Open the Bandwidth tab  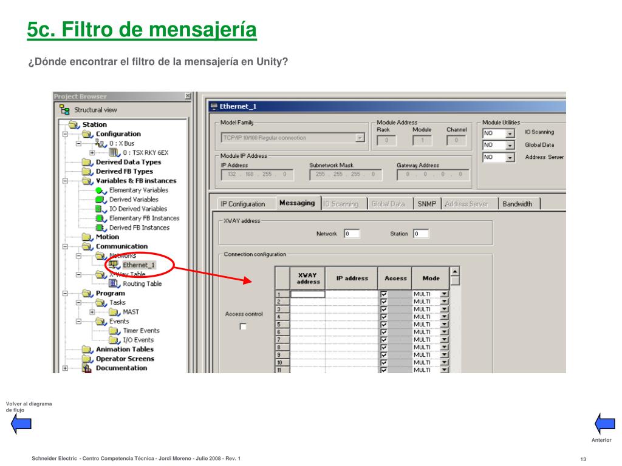click(518, 204)
